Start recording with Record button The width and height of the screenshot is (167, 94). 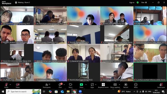[126, 85]
